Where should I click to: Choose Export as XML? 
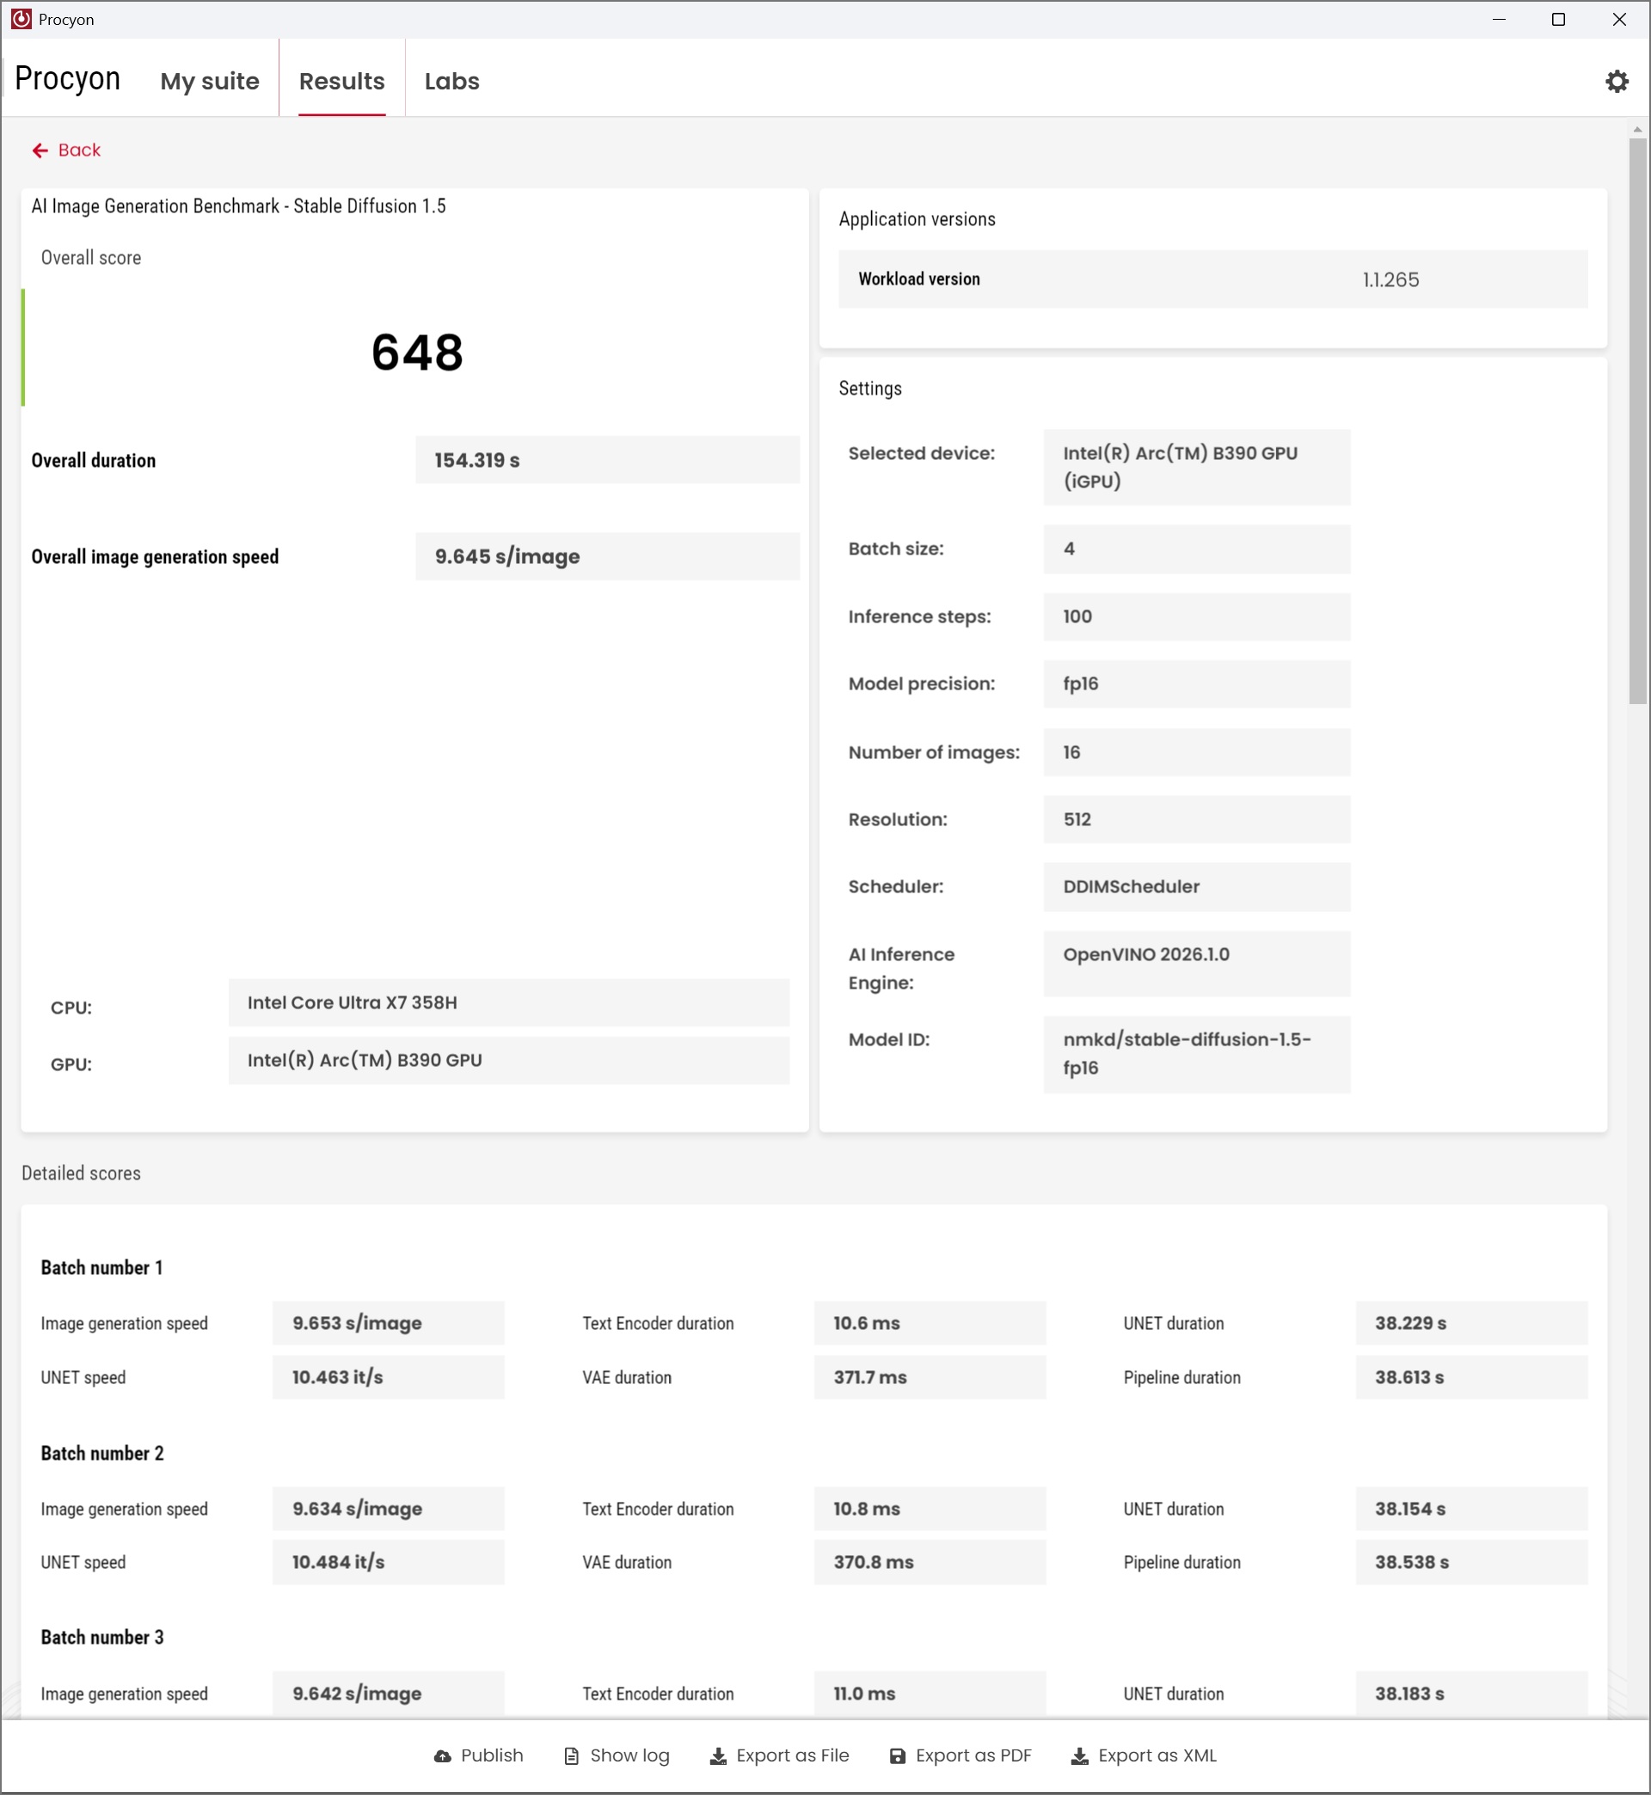tap(1144, 1755)
